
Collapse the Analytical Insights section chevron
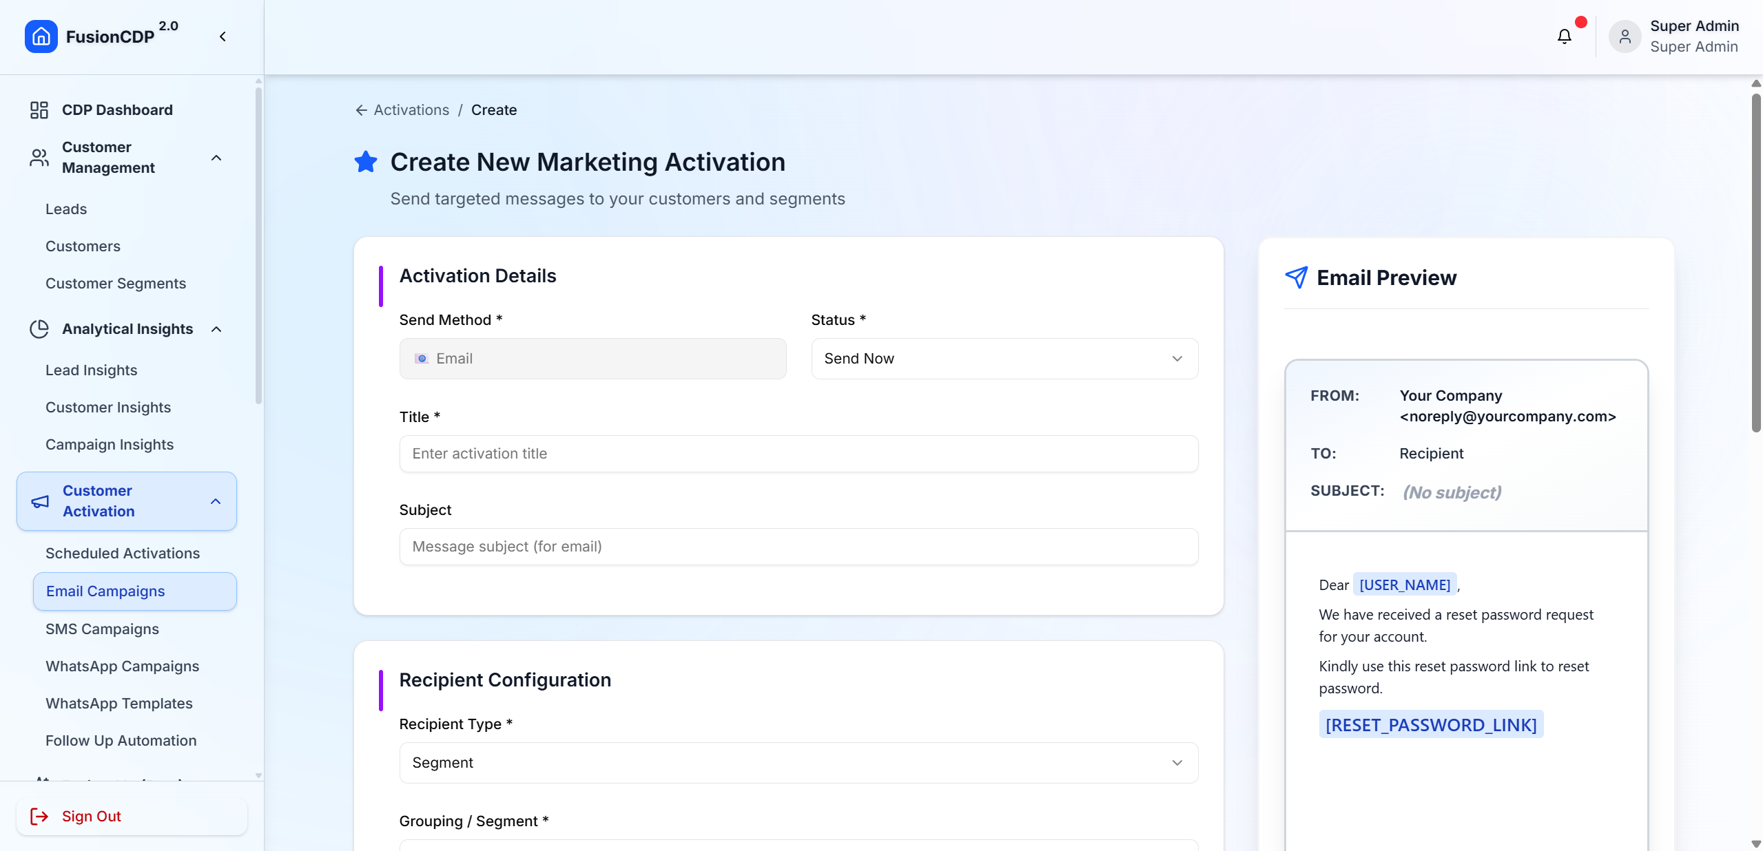(216, 329)
